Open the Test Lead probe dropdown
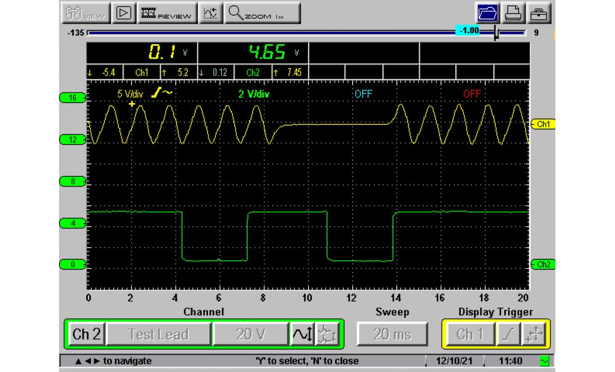Image resolution: width=615 pixels, height=372 pixels. point(159,334)
